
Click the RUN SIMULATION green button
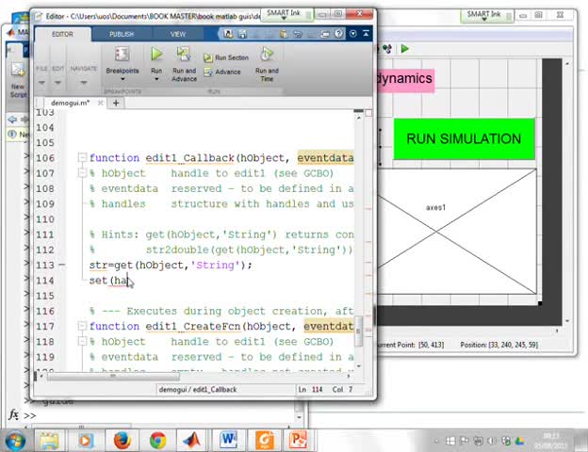coord(464,138)
